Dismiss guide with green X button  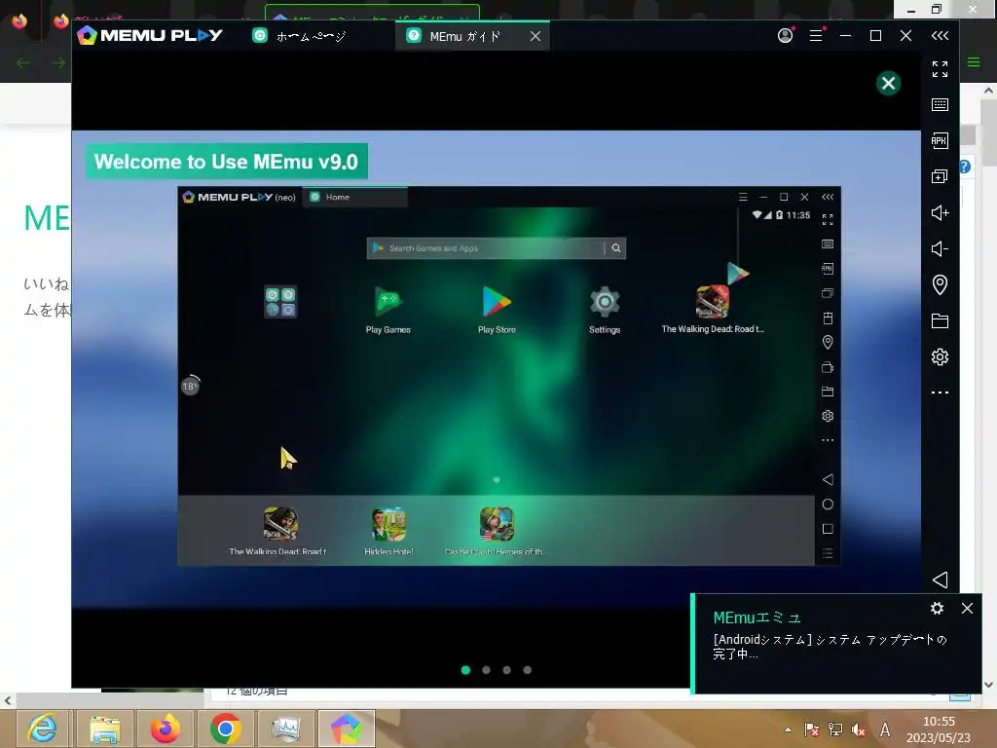point(888,84)
